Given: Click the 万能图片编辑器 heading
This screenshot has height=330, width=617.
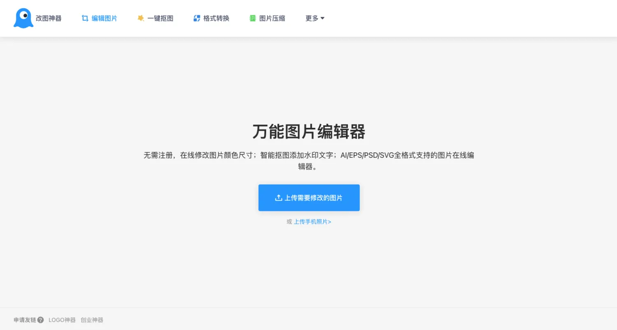Looking at the screenshot, I should point(309,132).
